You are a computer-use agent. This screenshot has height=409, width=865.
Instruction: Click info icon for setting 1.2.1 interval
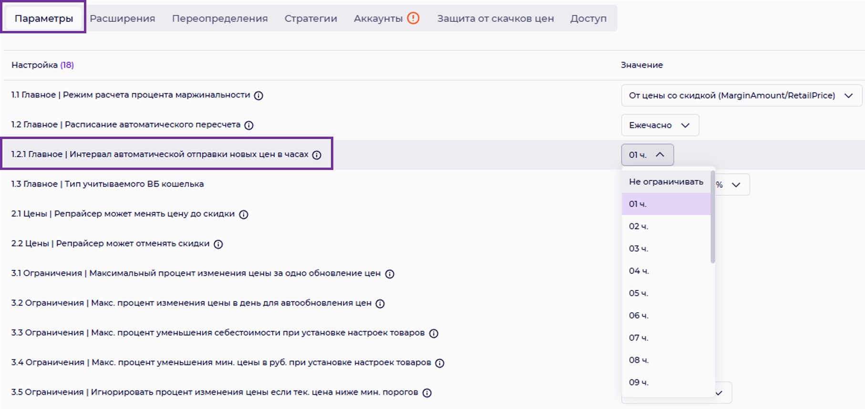(317, 155)
